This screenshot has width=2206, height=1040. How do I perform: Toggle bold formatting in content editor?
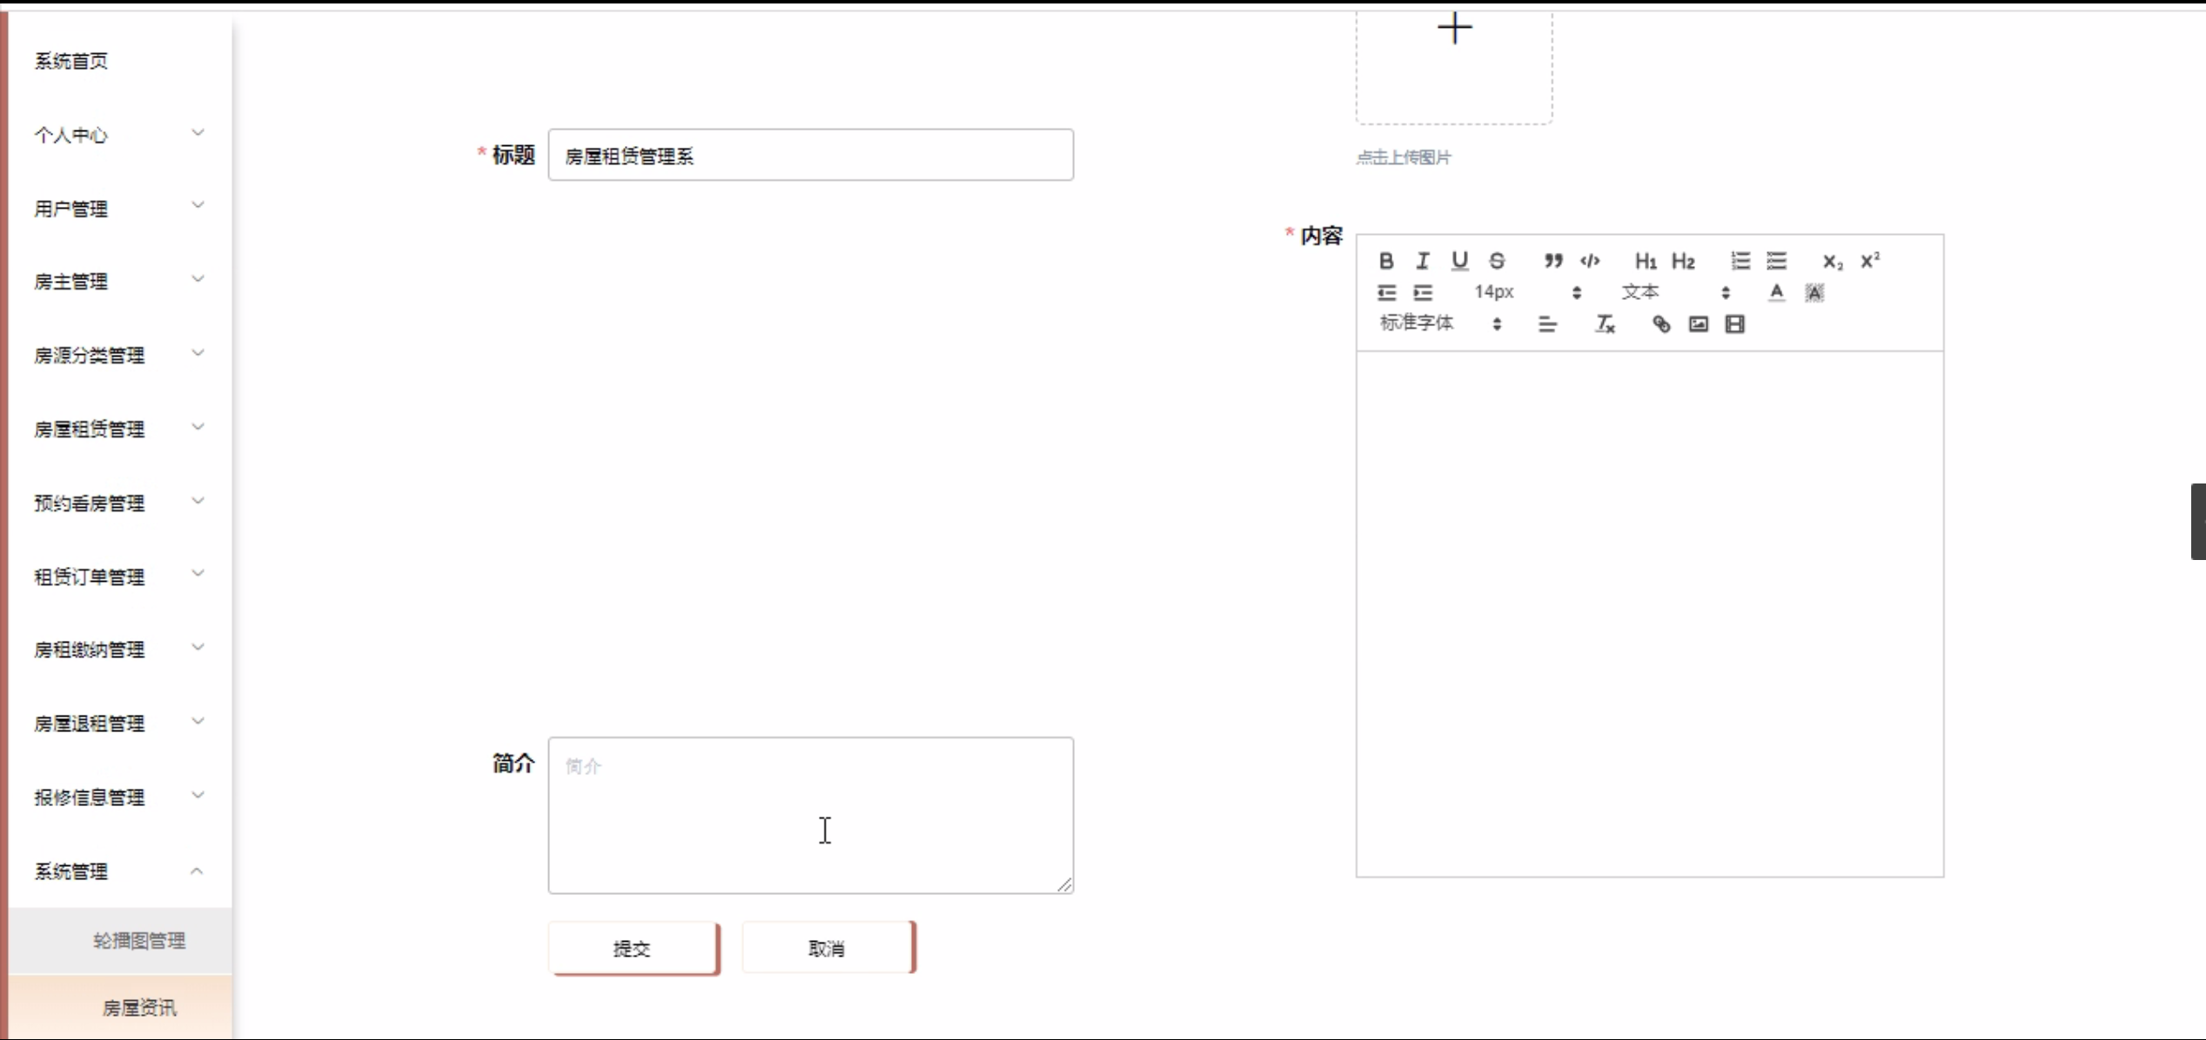pyautogui.click(x=1386, y=261)
